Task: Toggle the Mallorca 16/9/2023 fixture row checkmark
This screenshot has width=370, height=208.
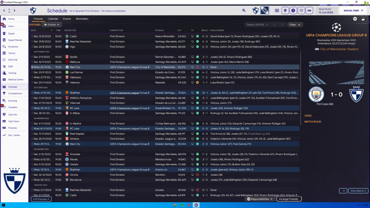Action: coord(32,62)
